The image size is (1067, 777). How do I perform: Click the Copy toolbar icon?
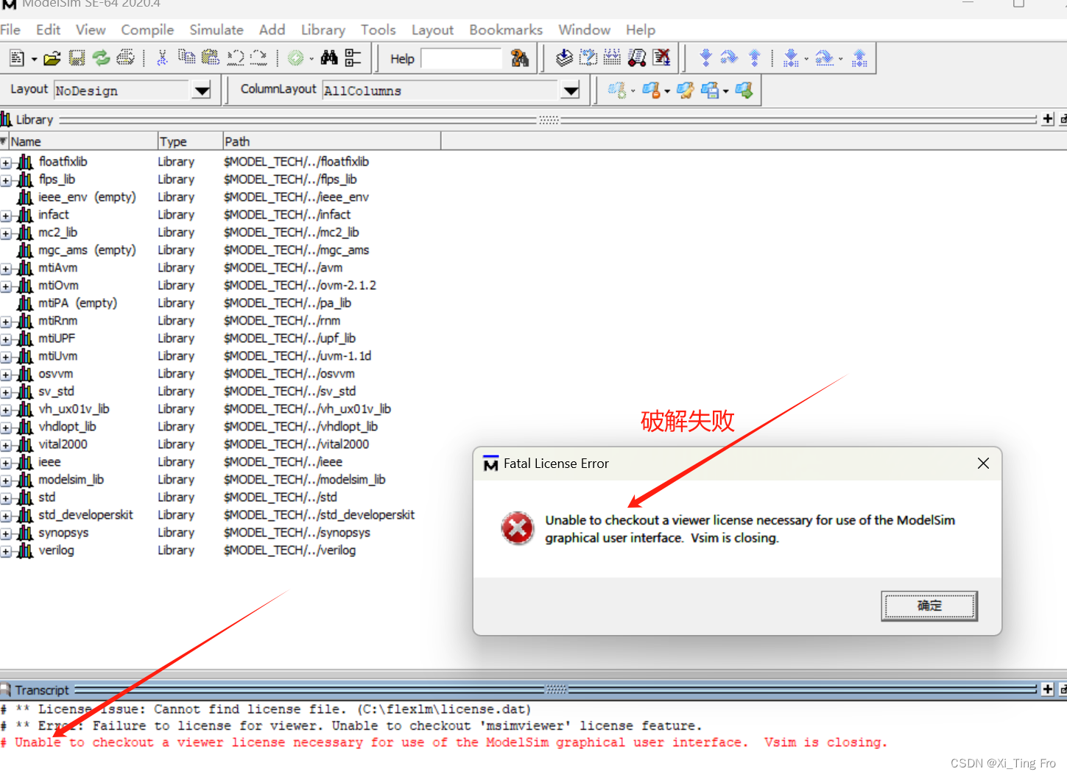click(187, 58)
